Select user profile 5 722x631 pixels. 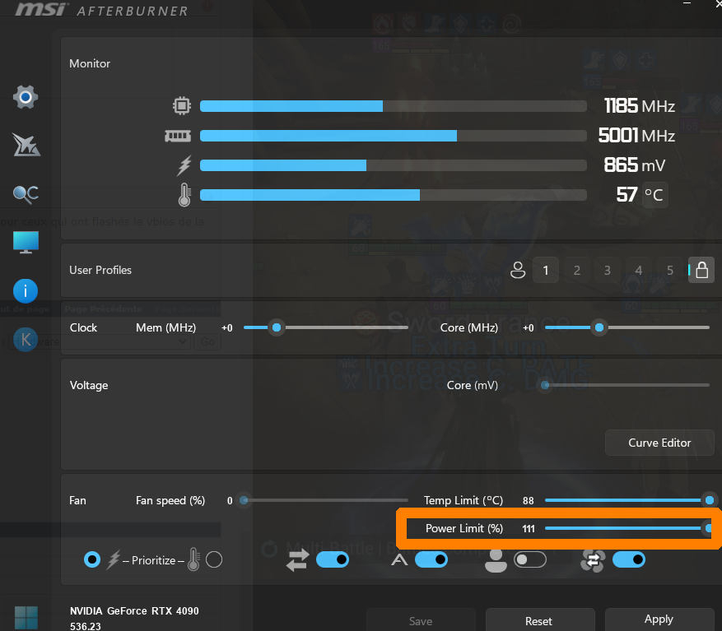tap(670, 270)
